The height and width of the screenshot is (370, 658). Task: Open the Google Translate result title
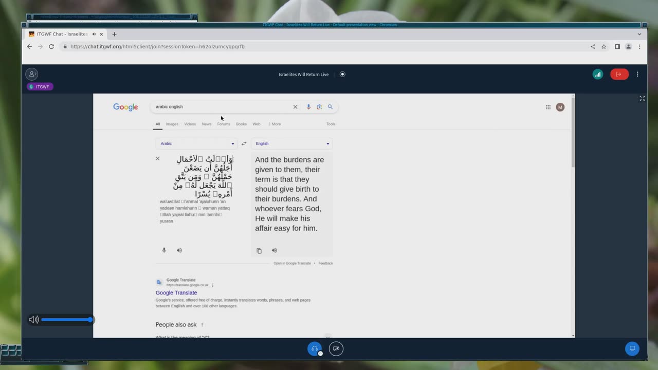coord(176,292)
